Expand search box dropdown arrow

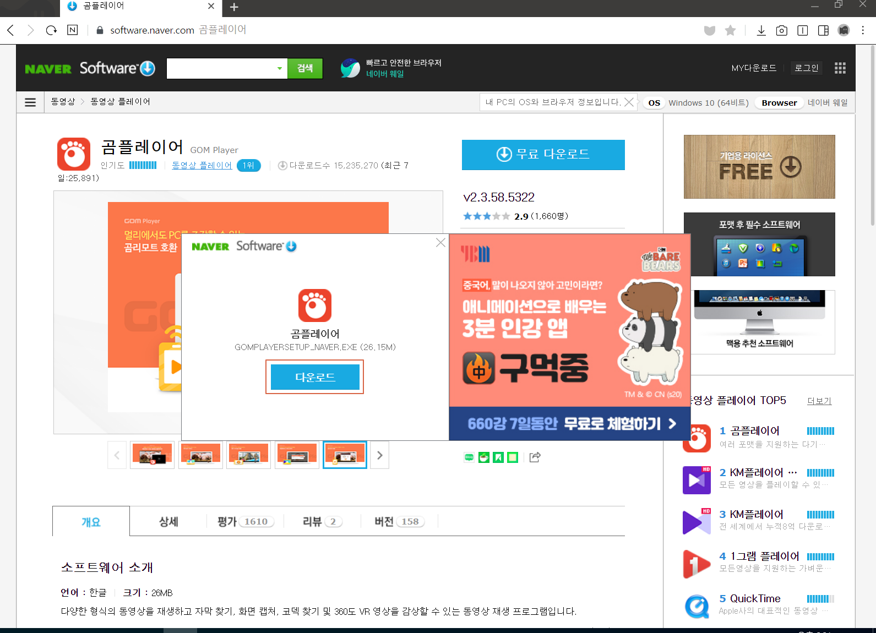(x=280, y=68)
